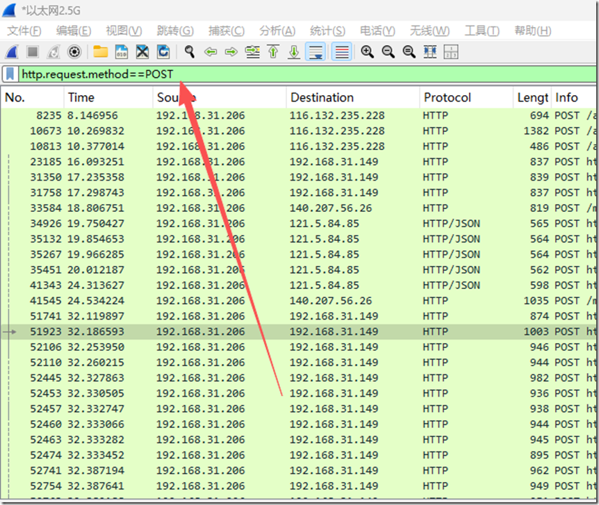Open the 工具(T) menu
Image resolution: width=599 pixels, height=505 pixels.
(x=482, y=31)
